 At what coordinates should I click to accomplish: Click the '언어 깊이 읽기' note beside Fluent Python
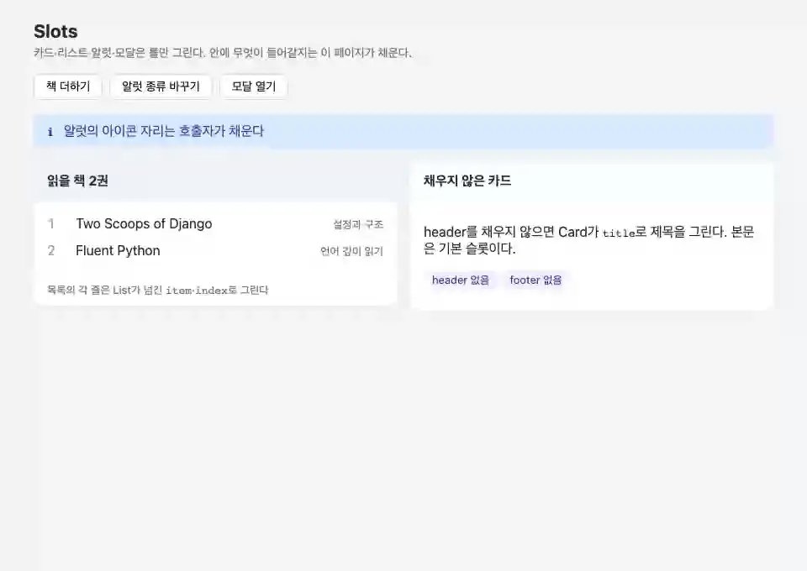coord(352,251)
